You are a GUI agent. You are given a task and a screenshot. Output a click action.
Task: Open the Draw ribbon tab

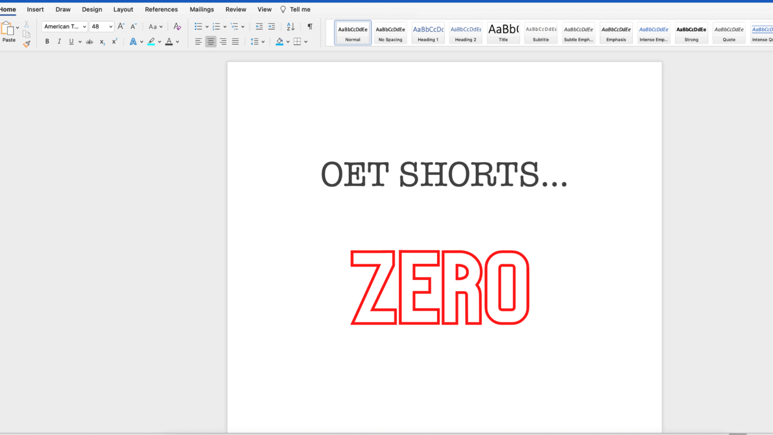pyautogui.click(x=63, y=9)
